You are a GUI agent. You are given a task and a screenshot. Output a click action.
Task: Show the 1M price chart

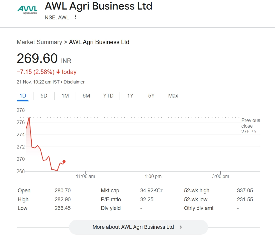point(65,96)
